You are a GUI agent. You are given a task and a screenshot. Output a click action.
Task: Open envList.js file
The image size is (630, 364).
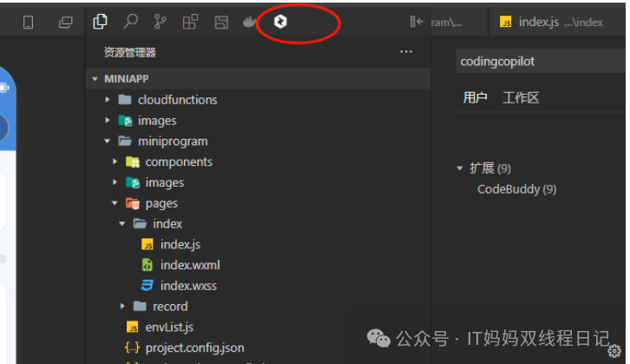169,327
